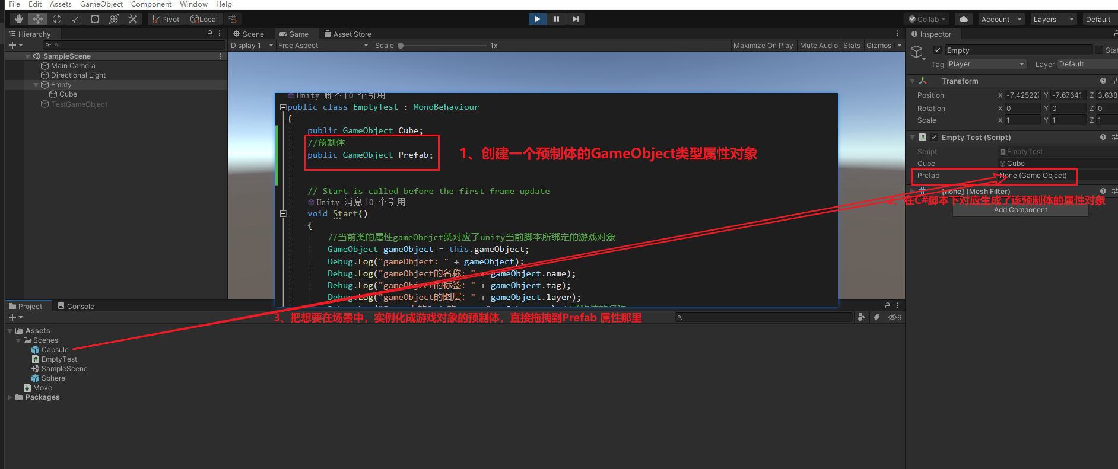The height and width of the screenshot is (469, 1118).
Task: Open the Tag dropdown showing Player
Action: coord(986,64)
